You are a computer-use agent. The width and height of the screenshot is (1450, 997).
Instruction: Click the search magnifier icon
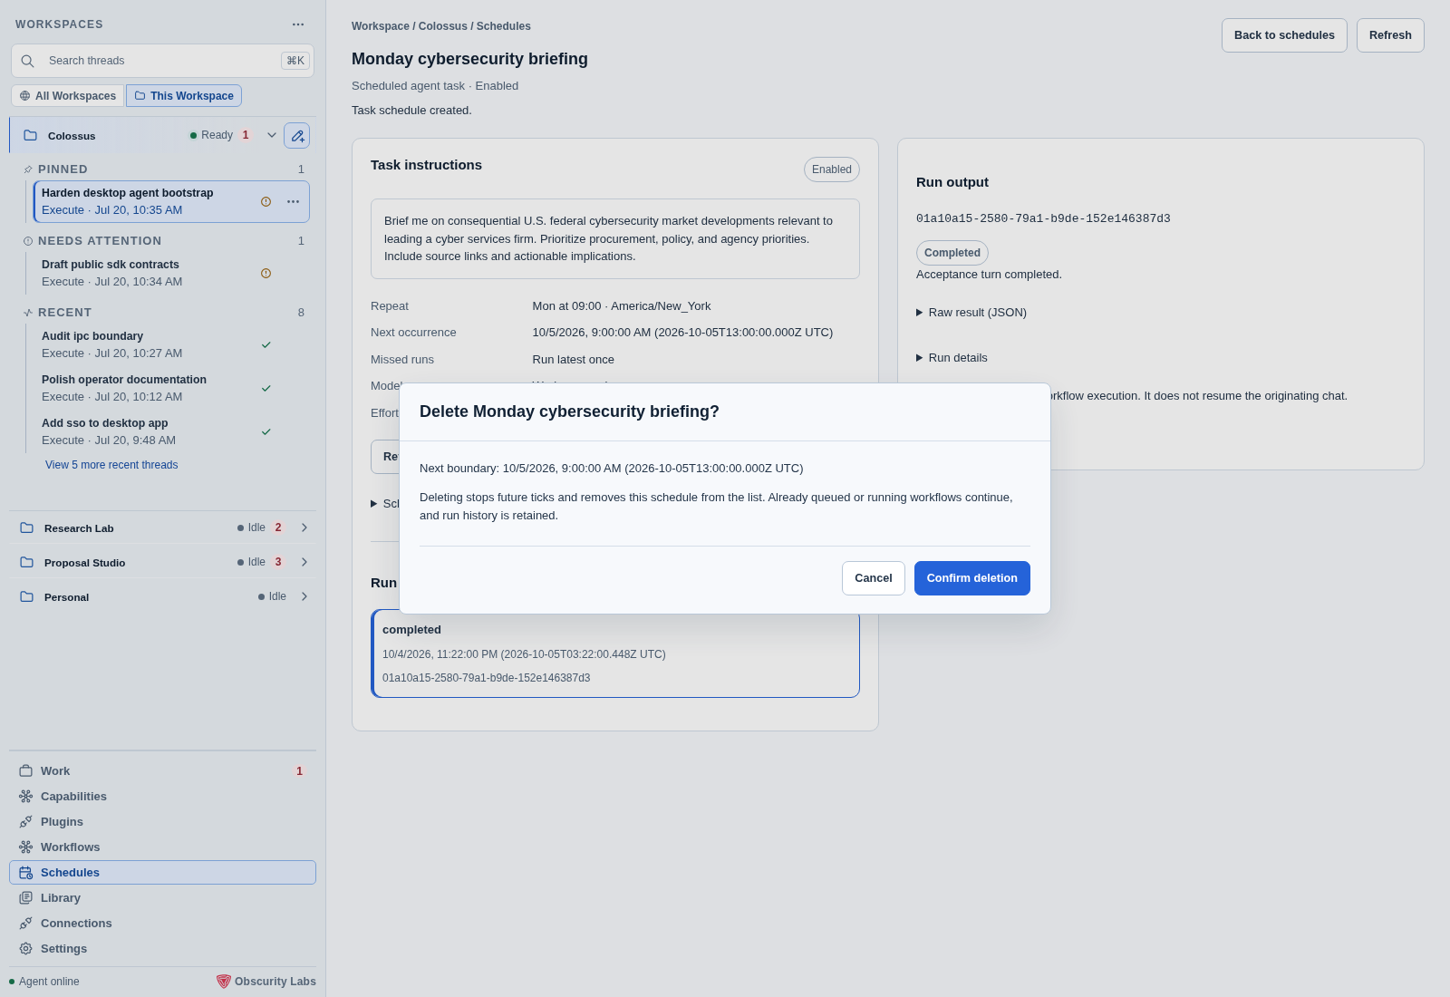pos(28,61)
